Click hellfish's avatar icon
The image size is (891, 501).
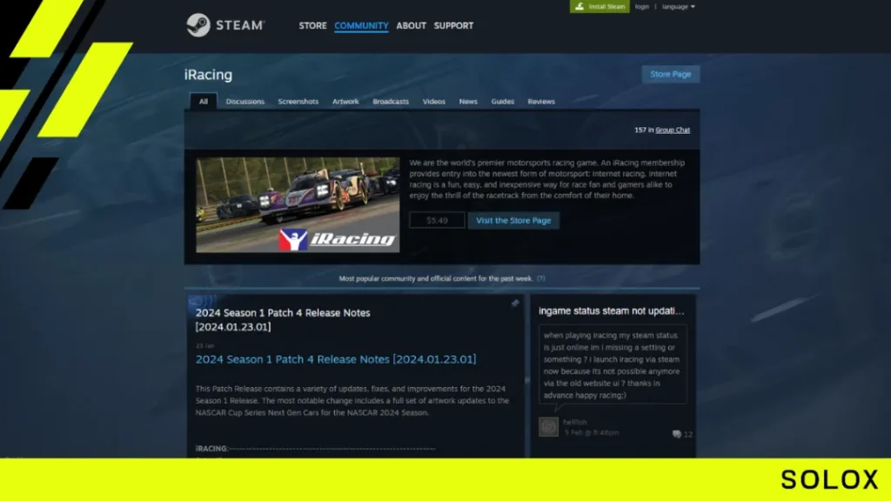pyautogui.click(x=548, y=426)
